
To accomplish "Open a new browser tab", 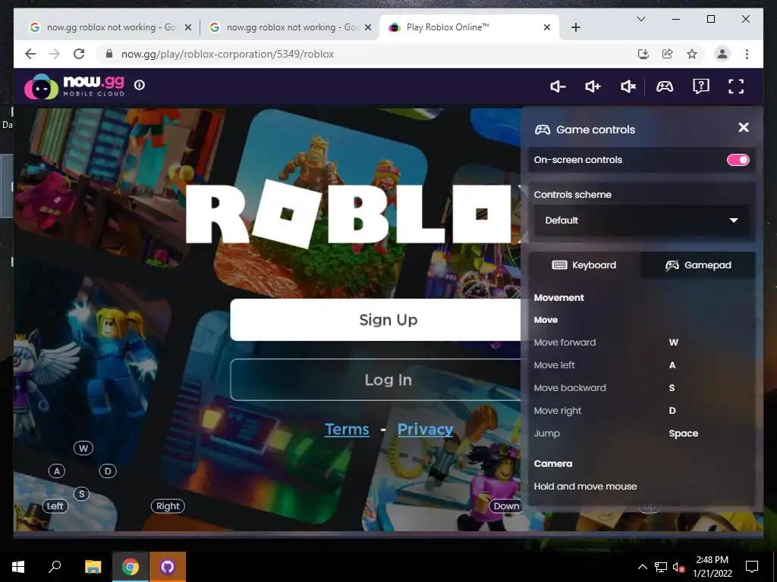I will (x=575, y=27).
